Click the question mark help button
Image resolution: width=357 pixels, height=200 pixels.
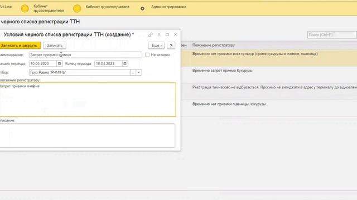point(171,46)
